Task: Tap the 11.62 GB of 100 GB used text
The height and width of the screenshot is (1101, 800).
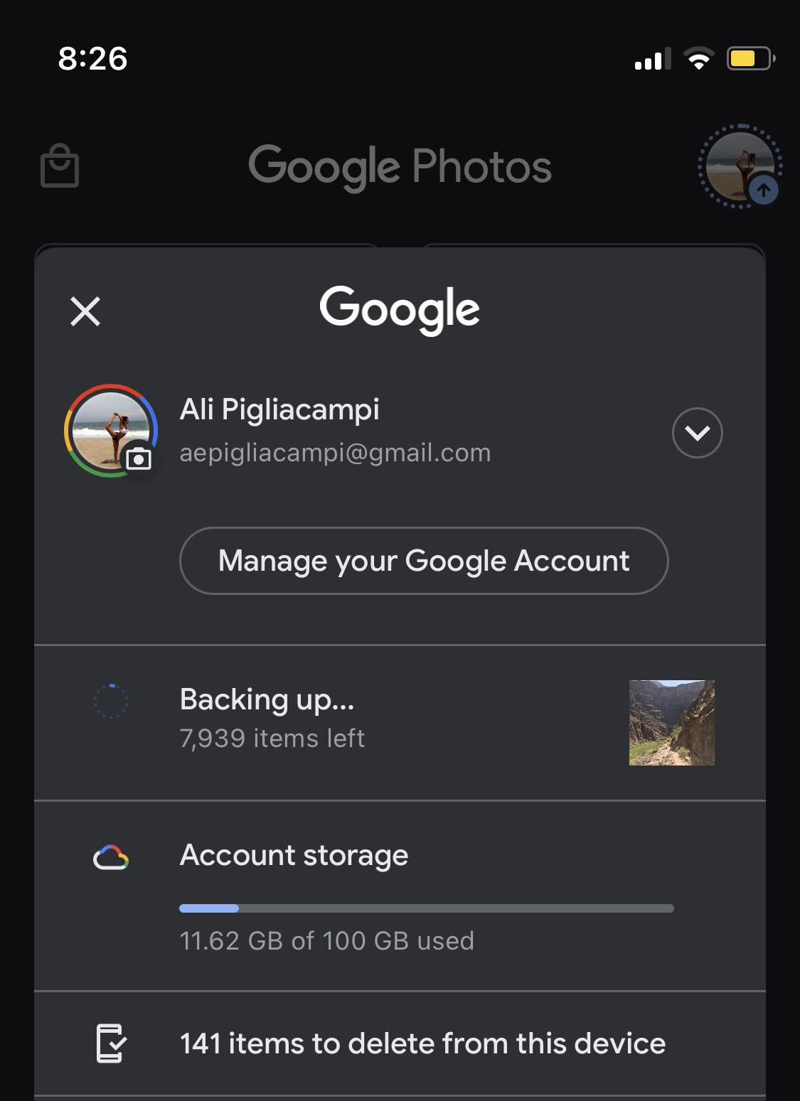Action: (x=326, y=941)
